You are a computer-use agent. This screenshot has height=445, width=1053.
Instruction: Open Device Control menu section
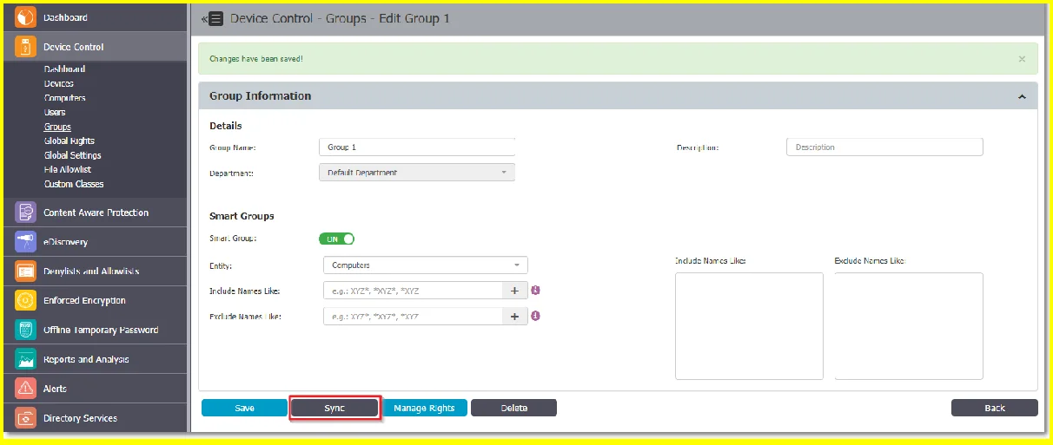[x=94, y=47]
